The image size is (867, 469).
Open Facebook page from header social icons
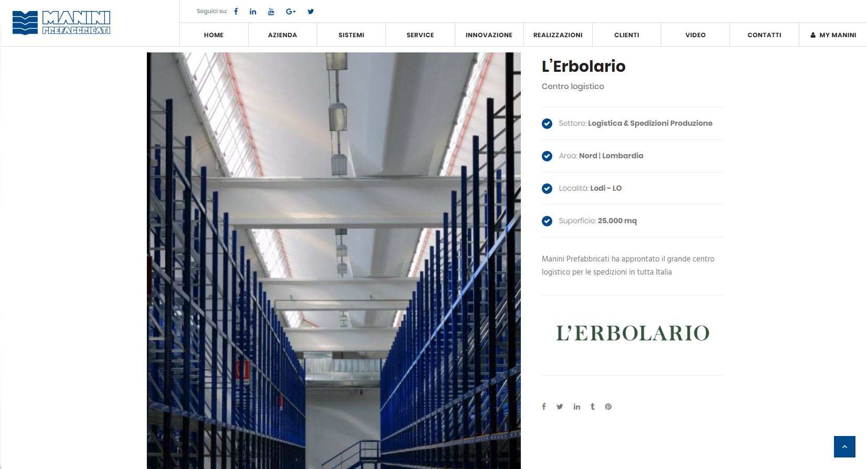(x=236, y=12)
